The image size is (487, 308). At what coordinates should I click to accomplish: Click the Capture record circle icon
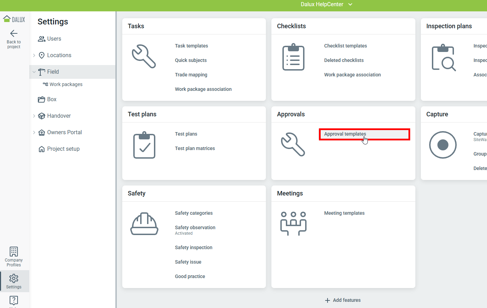443,145
